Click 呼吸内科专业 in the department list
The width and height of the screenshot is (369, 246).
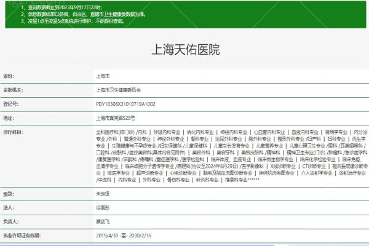167,132
